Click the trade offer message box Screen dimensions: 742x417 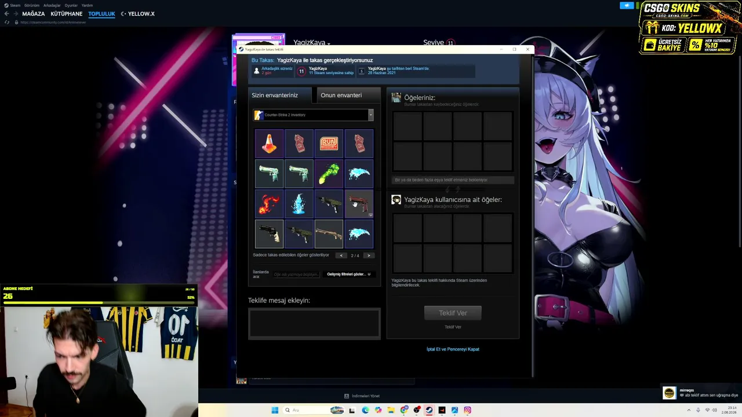click(x=314, y=323)
